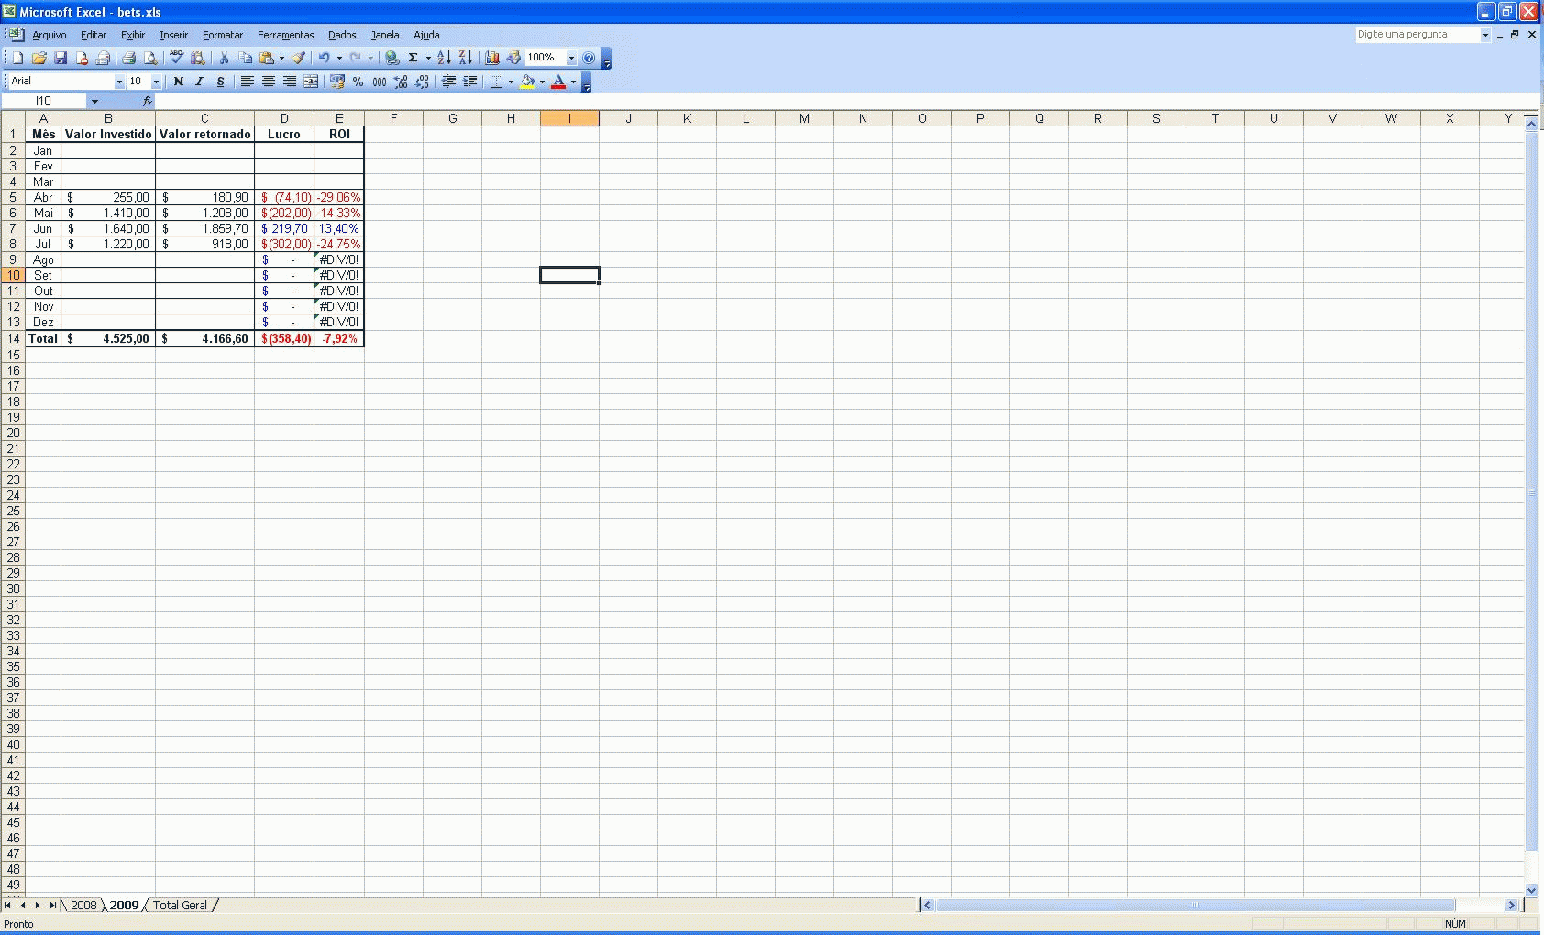Toggle italic formatting
The image size is (1544, 935).
tap(200, 82)
